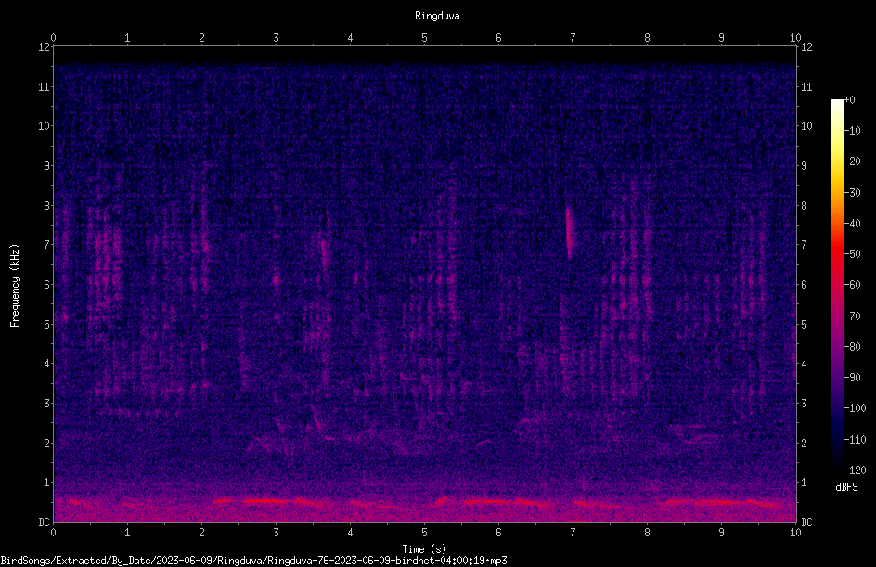This screenshot has width=876, height=567.
Task: Click the +0 label on the color scale
Action: 849,100
